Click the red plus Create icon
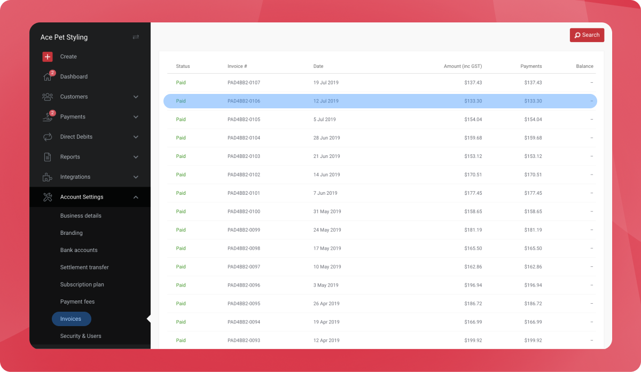The width and height of the screenshot is (641, 372). [x=48, y=57]
